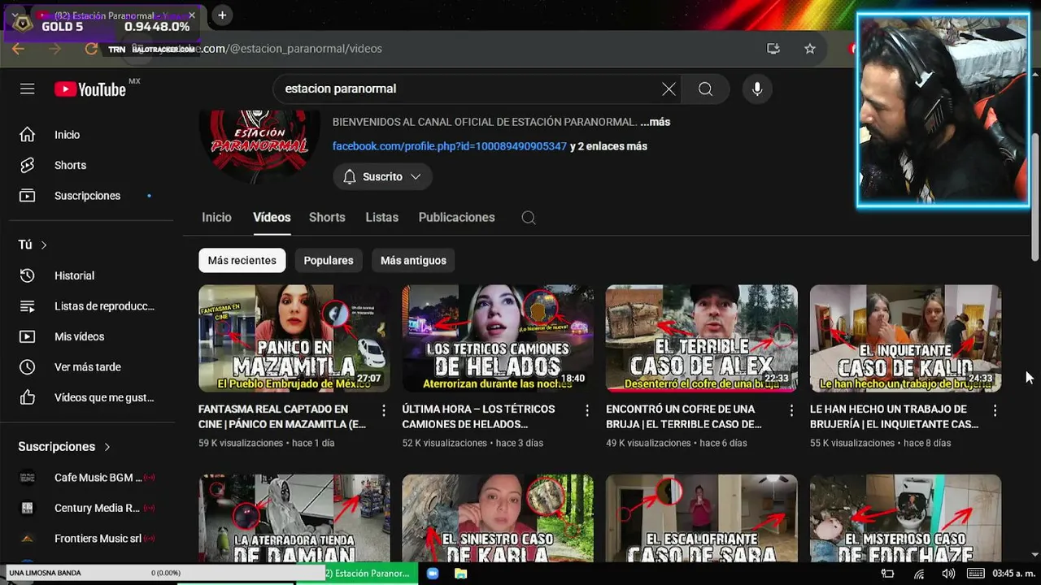Open options menu for Fantasma Real Captado video
The image size is (1041, 585).
(384, 411)
